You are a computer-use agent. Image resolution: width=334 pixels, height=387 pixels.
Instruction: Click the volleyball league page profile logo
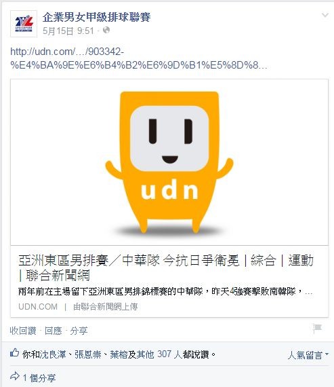coord(24,24)
